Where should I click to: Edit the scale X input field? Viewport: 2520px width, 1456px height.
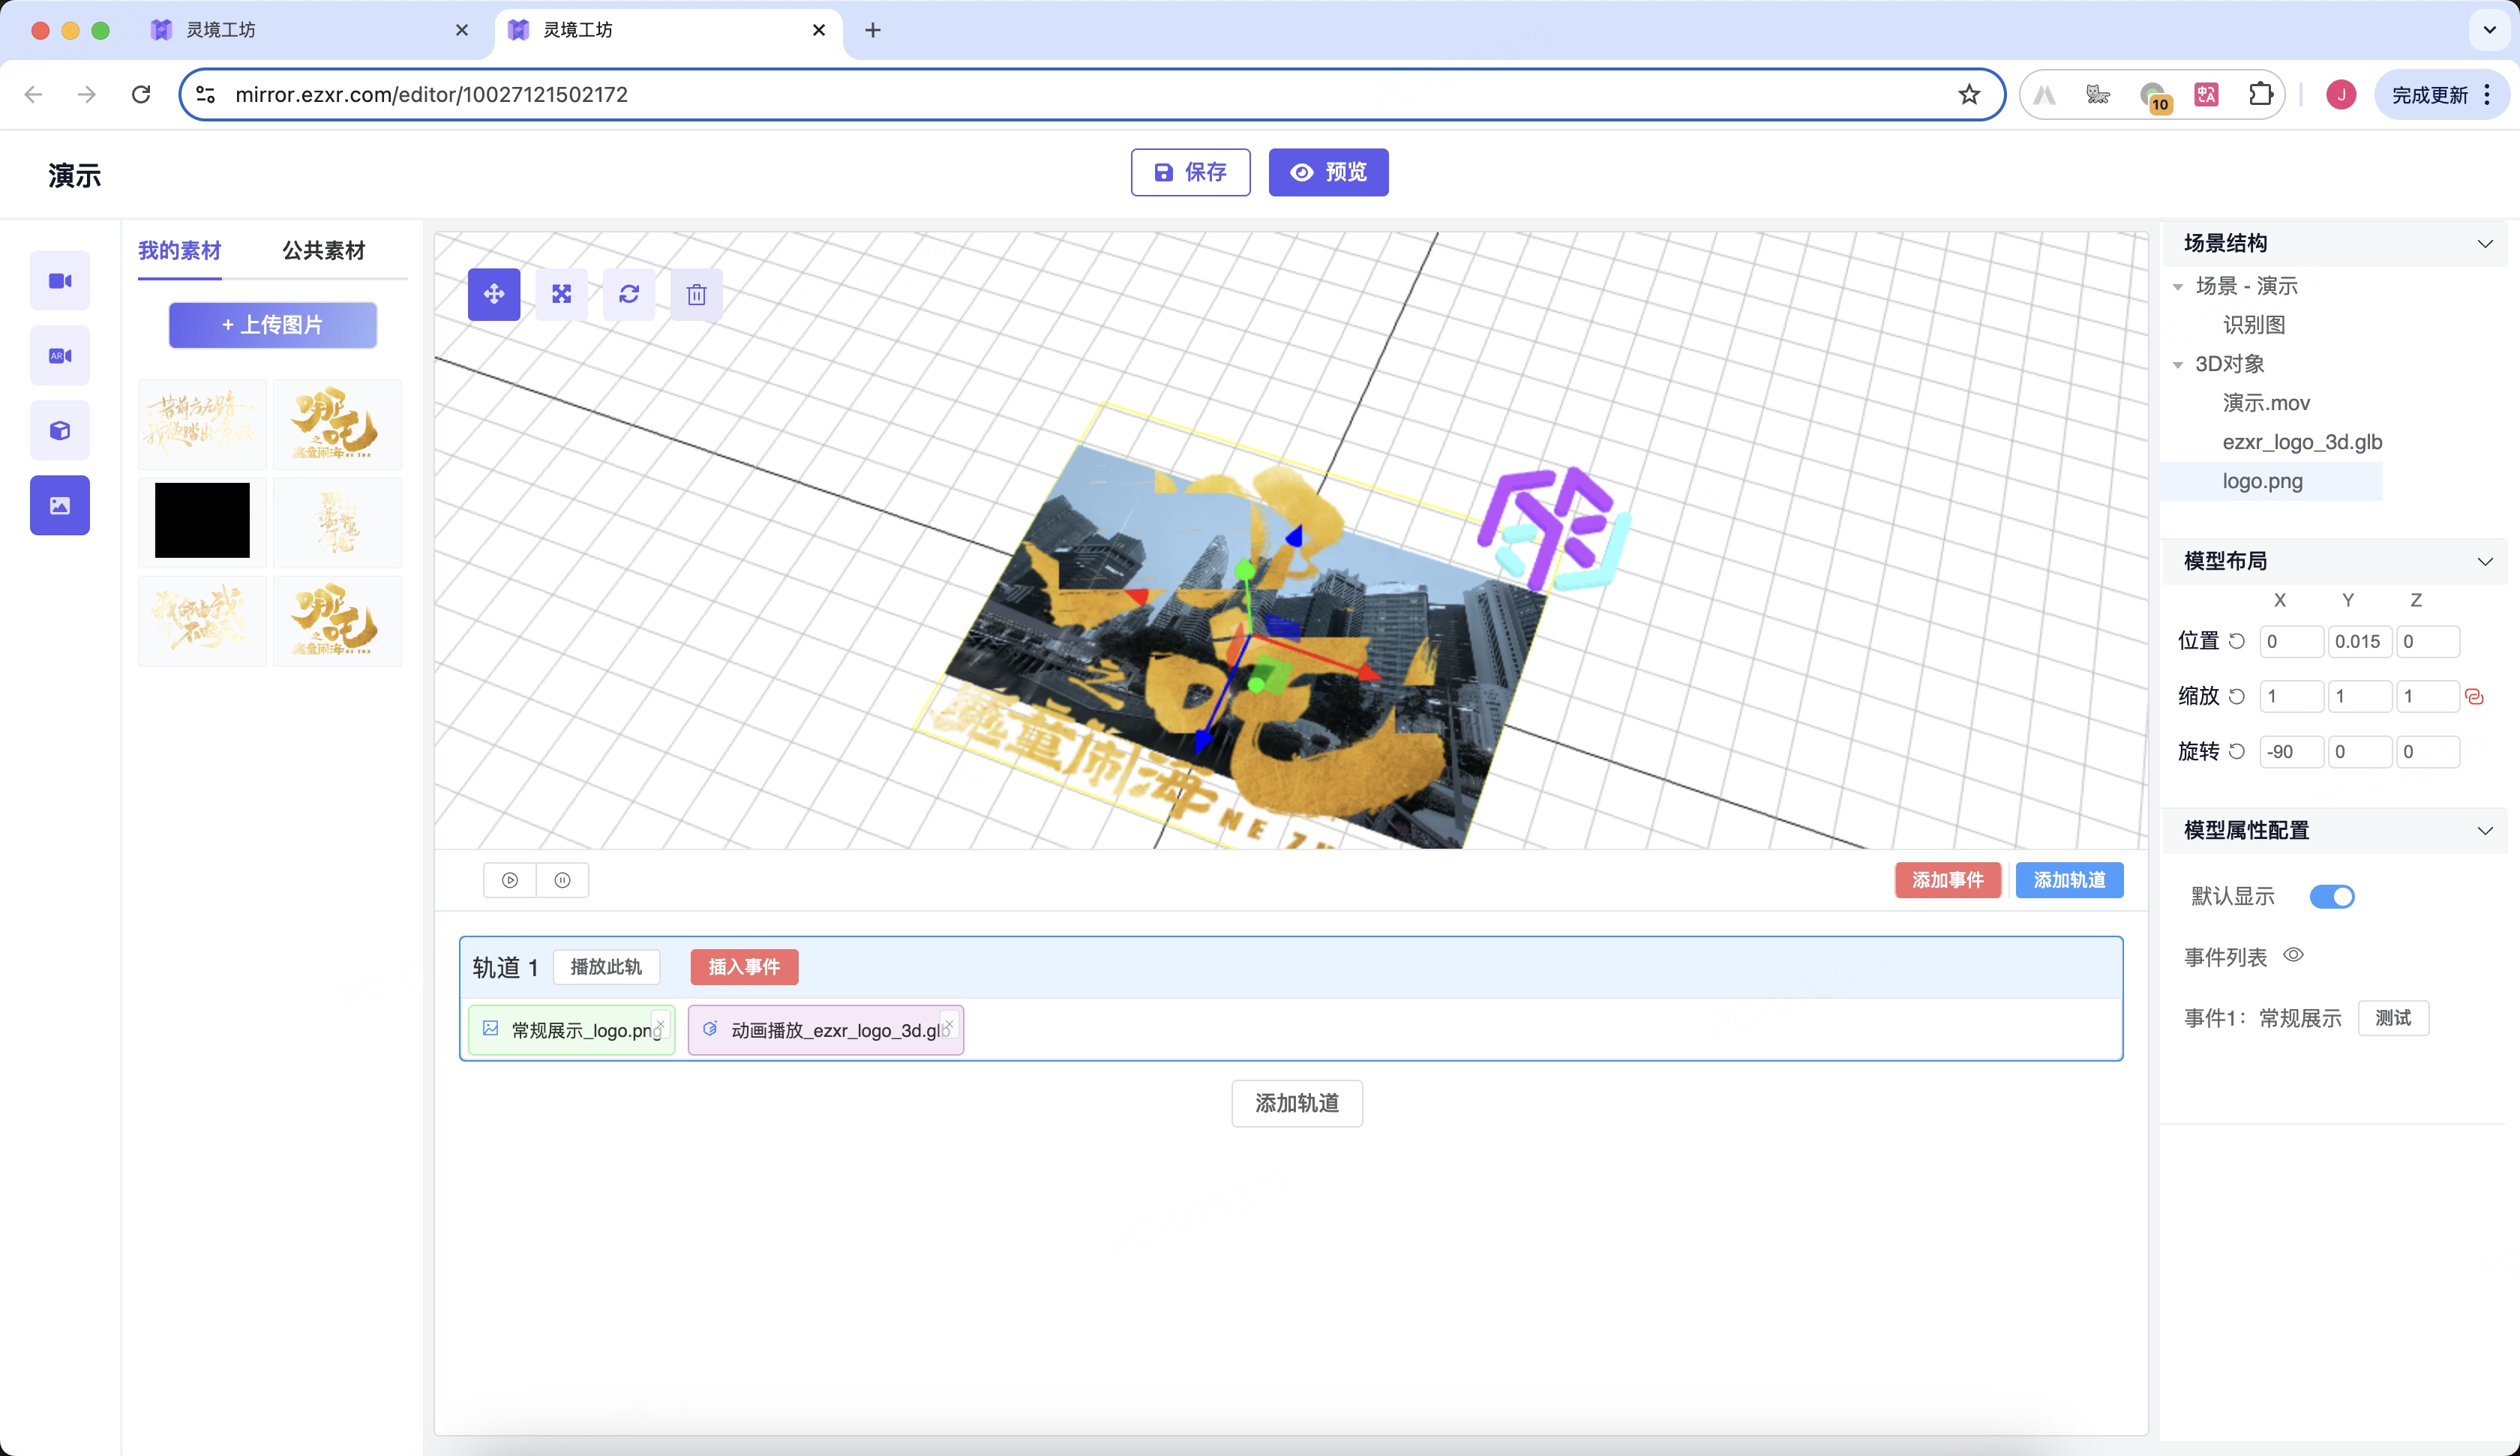pyautogui.click(x=2292, y=696)
